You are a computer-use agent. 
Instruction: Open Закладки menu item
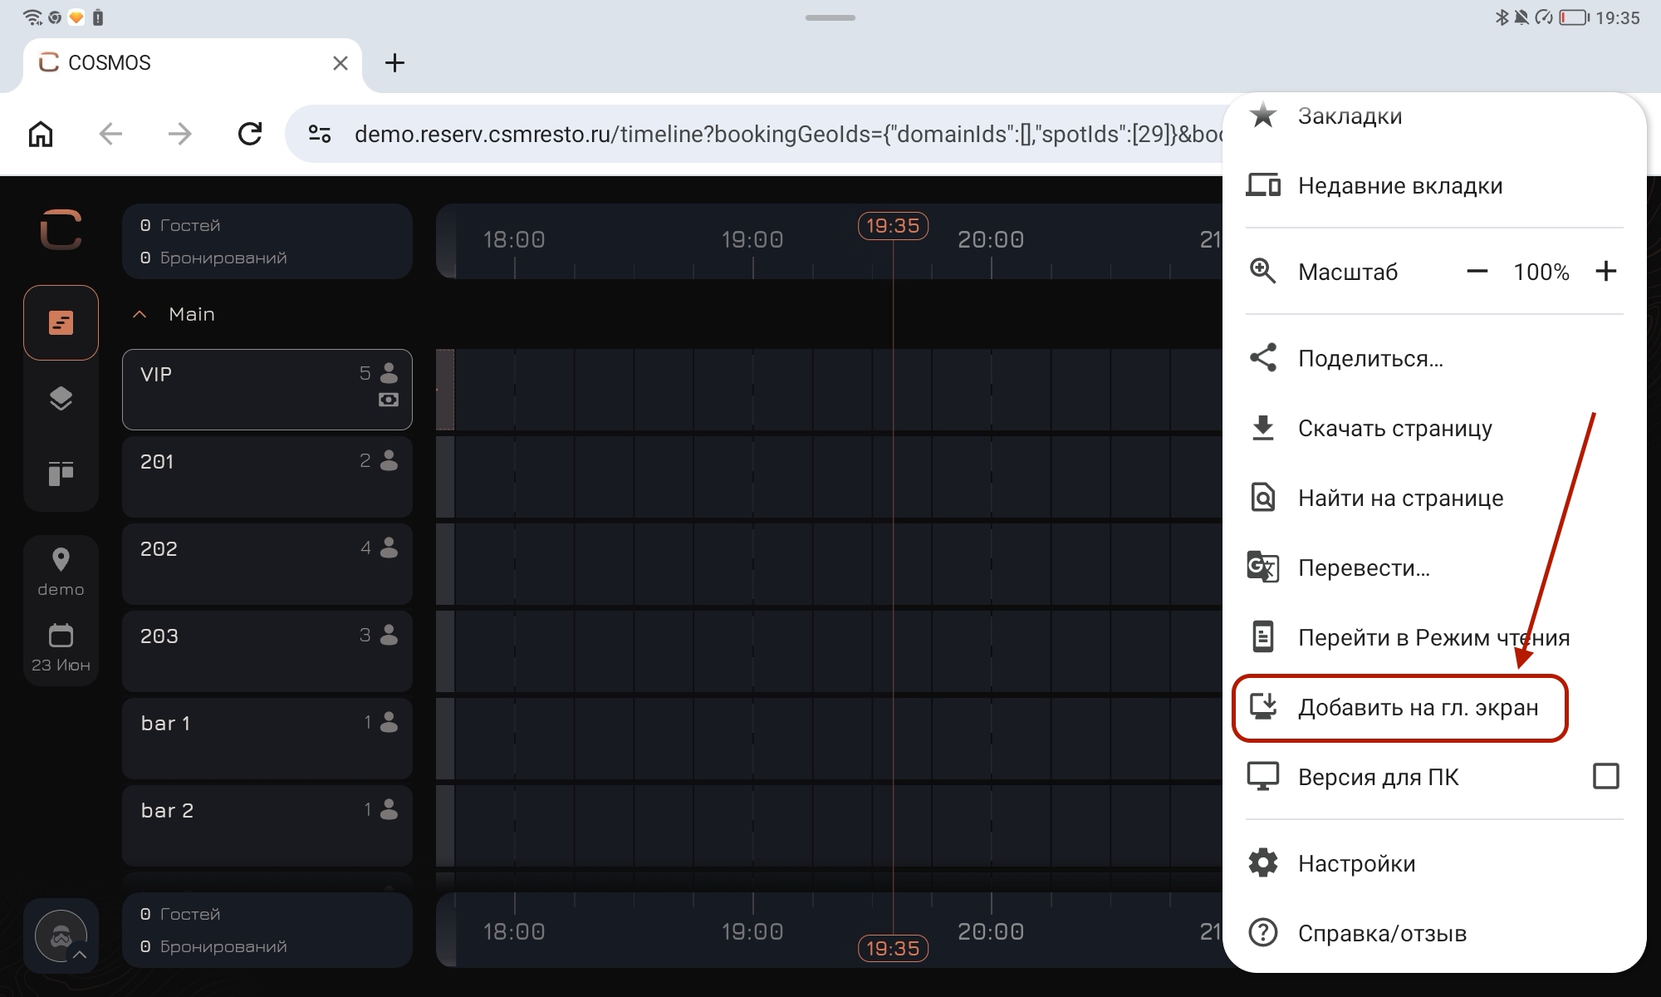tap(1434, 116)
